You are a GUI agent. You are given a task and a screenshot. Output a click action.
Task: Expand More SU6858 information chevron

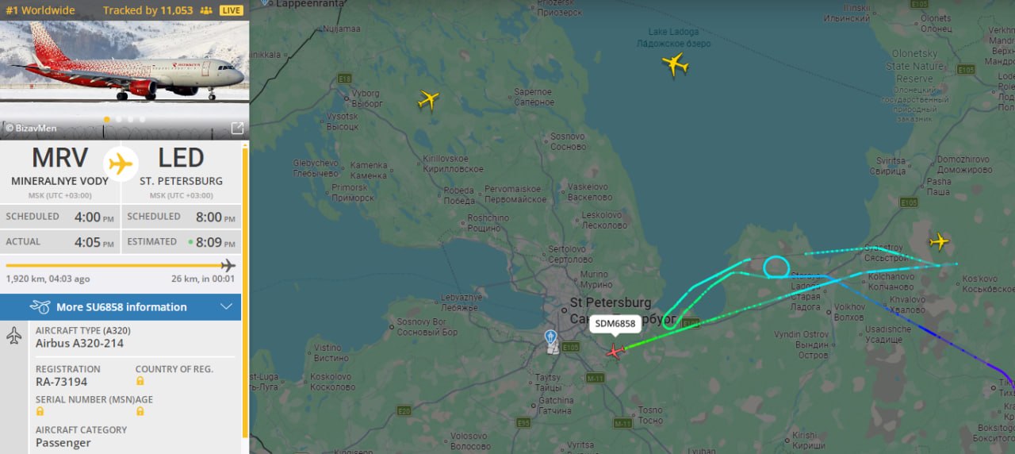tap(226, 307)
